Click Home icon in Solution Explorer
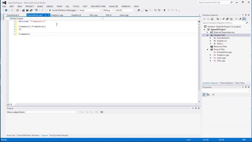 [x=212, y=19]
